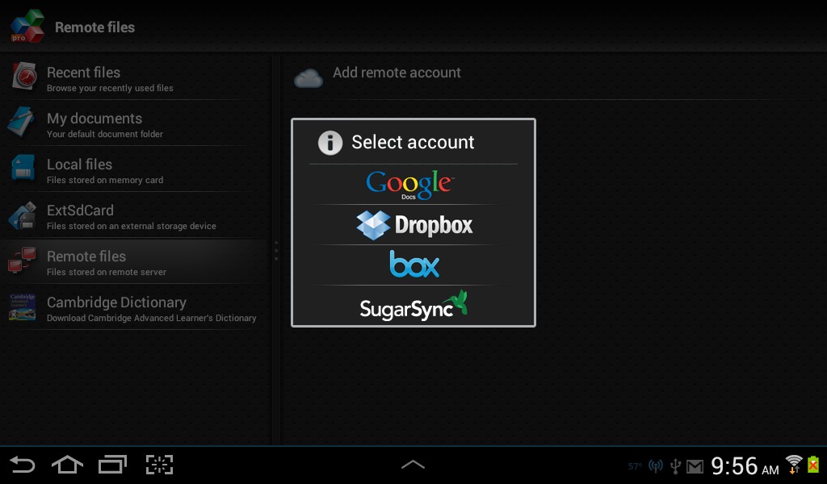The image size is (827, 484).
Task: Tap the Local files memory card icon
Action: 23,169
